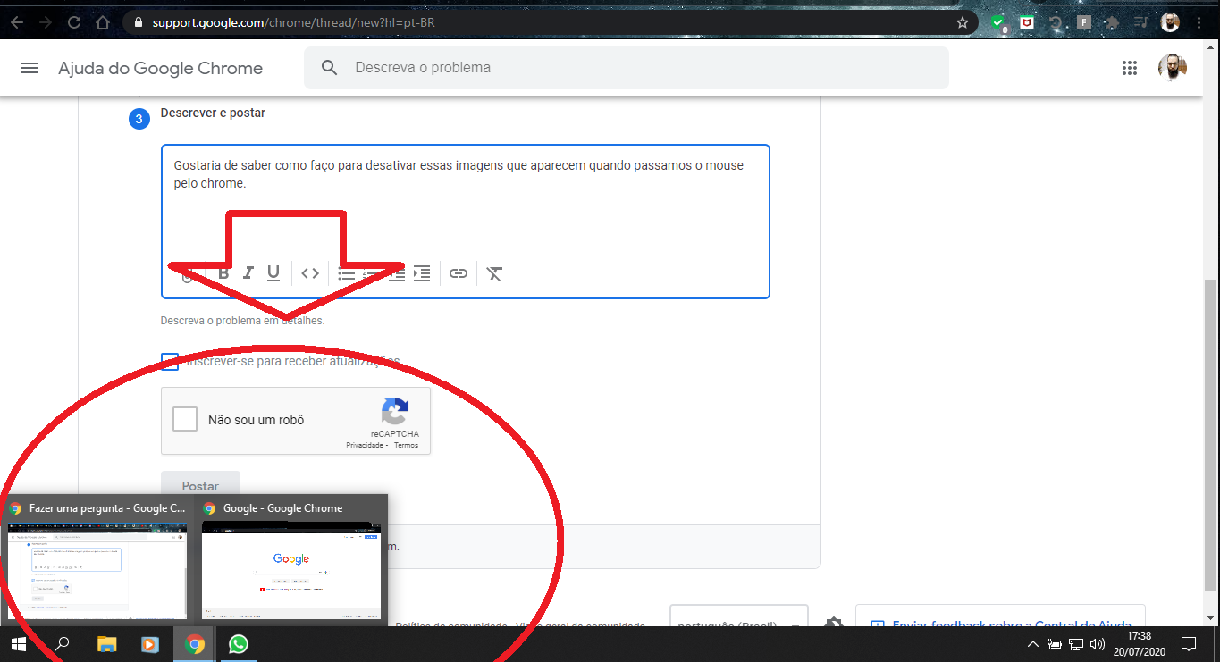Click the page vertical scrollbar thumb
This screenshot has height=662, width=1220.
[x=1211, y=435]
